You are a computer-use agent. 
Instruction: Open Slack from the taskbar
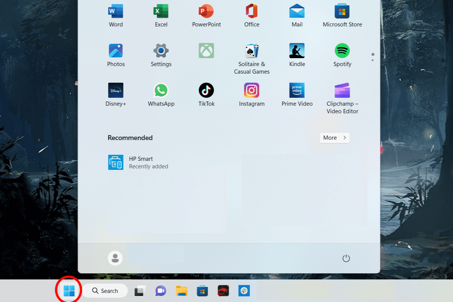tap(244, 291)
